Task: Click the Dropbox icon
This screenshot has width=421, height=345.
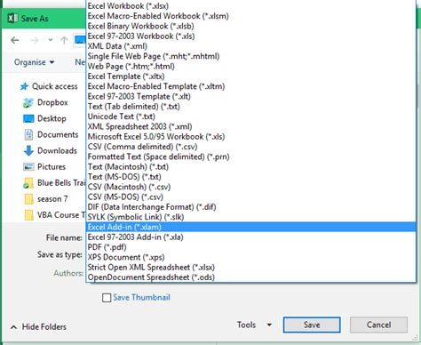Action: pyautogui.click(x=28, y=103)
